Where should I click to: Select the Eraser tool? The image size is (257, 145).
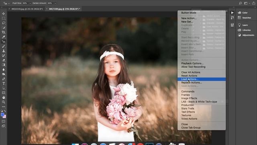pyautogui.click(x=4, y=60)
